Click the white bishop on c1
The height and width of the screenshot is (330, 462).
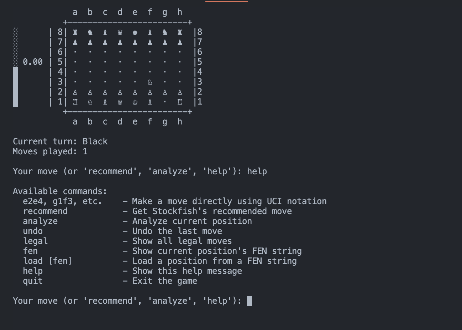pyautogui.click(x=105, y=102)
